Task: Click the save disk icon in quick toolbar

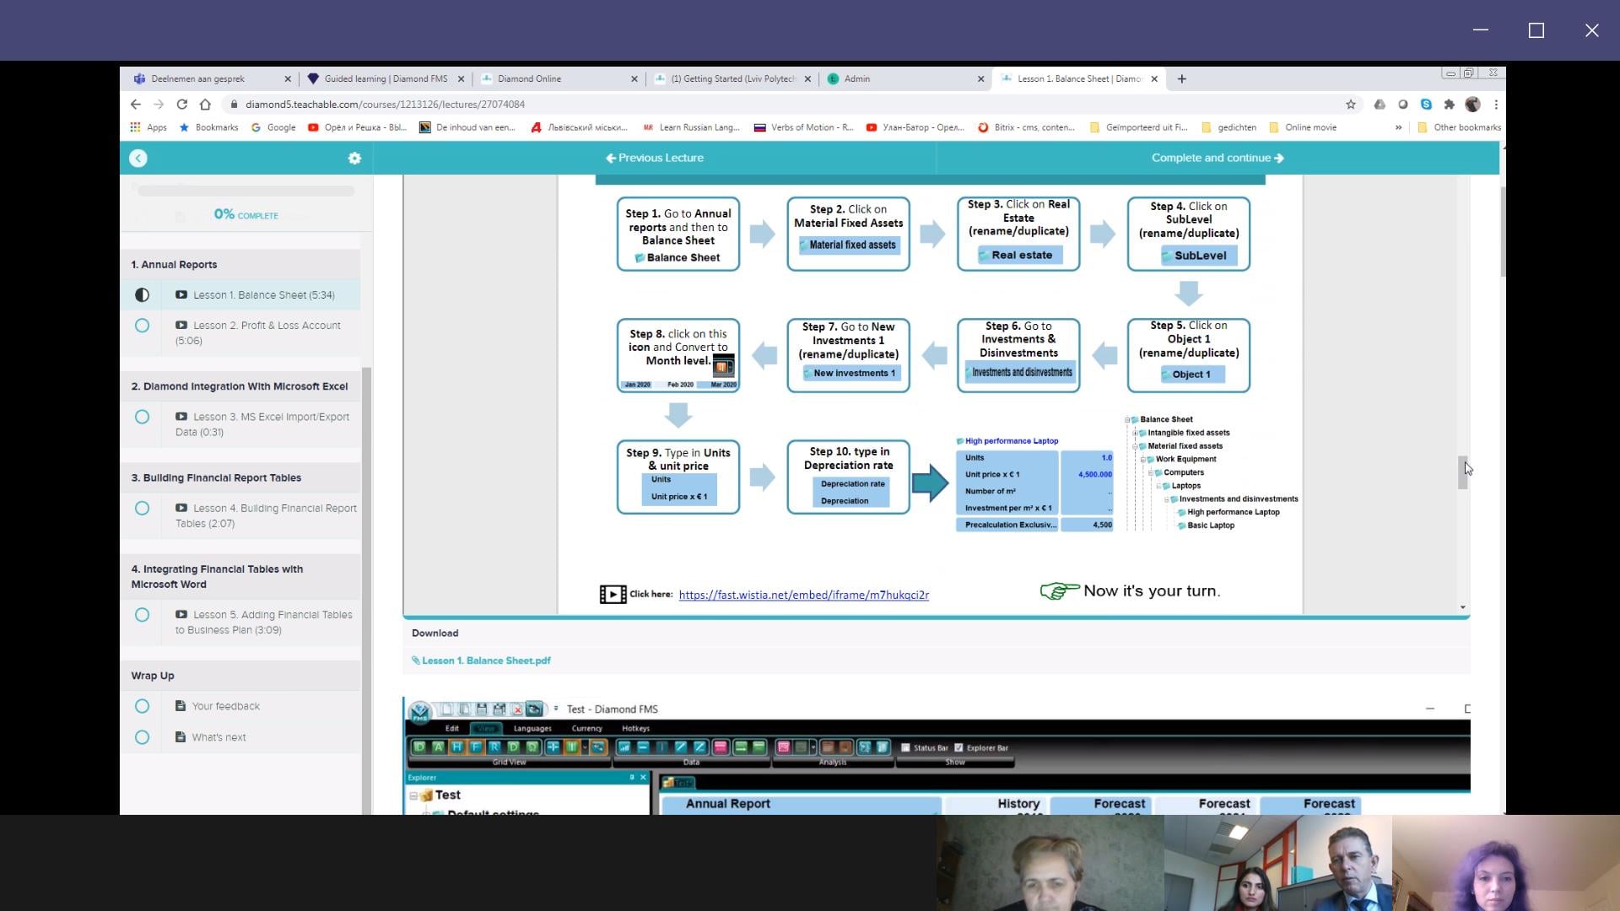Action: tap(481, 709)
